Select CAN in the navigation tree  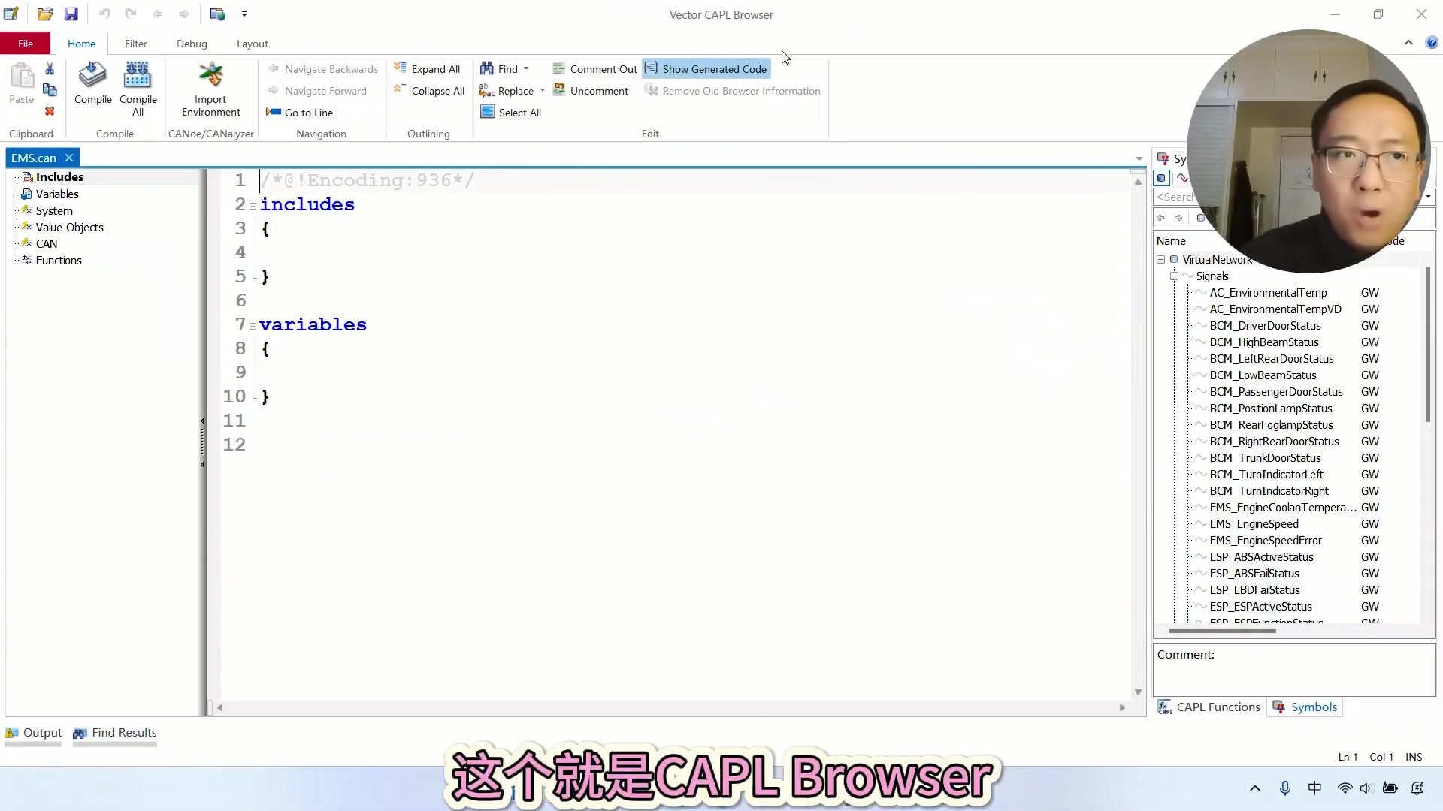46,244
